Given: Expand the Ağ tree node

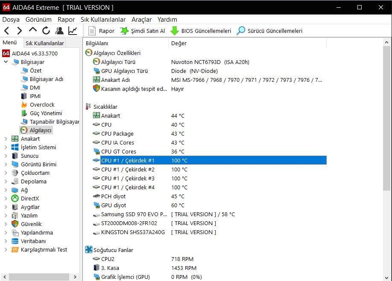Looking at the screenshot, I should (6, 190).
